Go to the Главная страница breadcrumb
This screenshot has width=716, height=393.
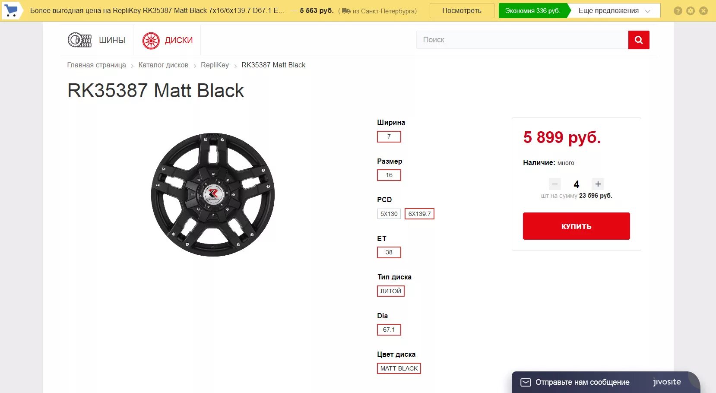click(96, 65)
